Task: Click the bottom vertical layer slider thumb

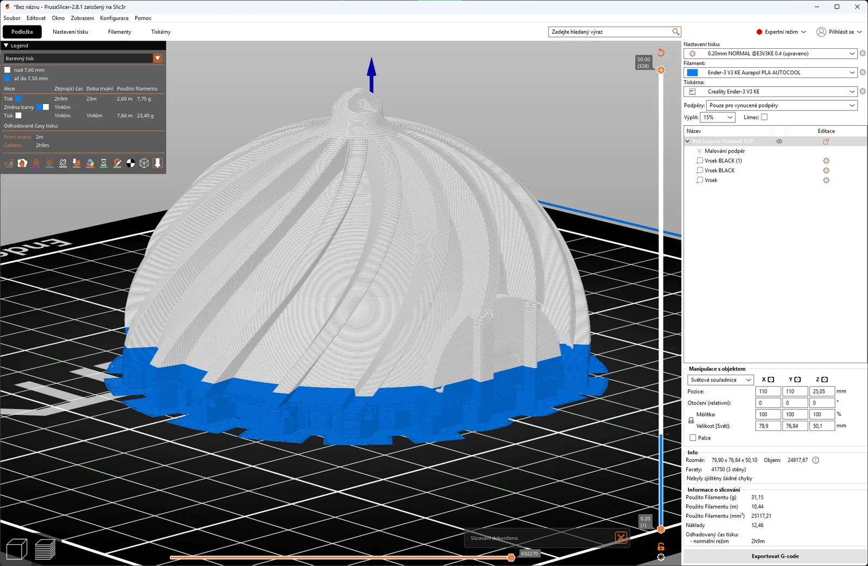Action: pyautogui.click(x=661, y=529)
